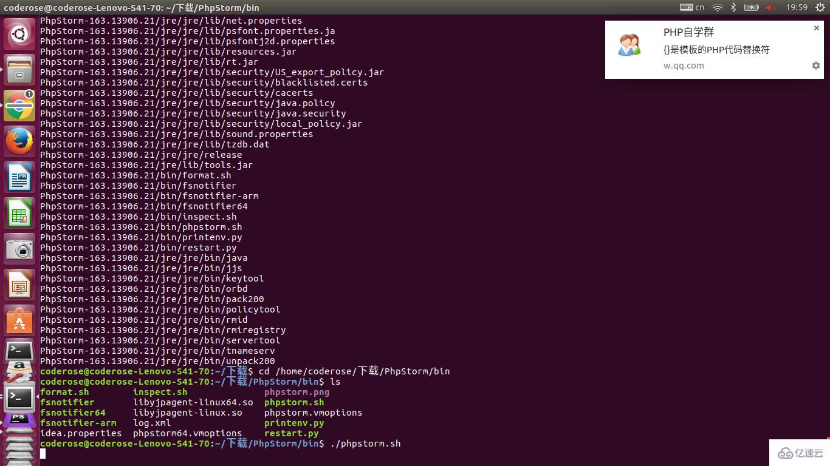Click the notification message about PHP代码替换符
The height and width of the screenshot is (466, 830).
click(x=716, y=50)
